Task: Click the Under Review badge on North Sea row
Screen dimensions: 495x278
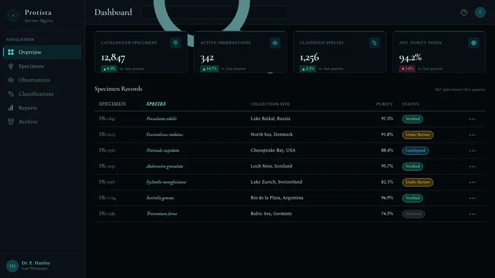Action: point(418,135)
